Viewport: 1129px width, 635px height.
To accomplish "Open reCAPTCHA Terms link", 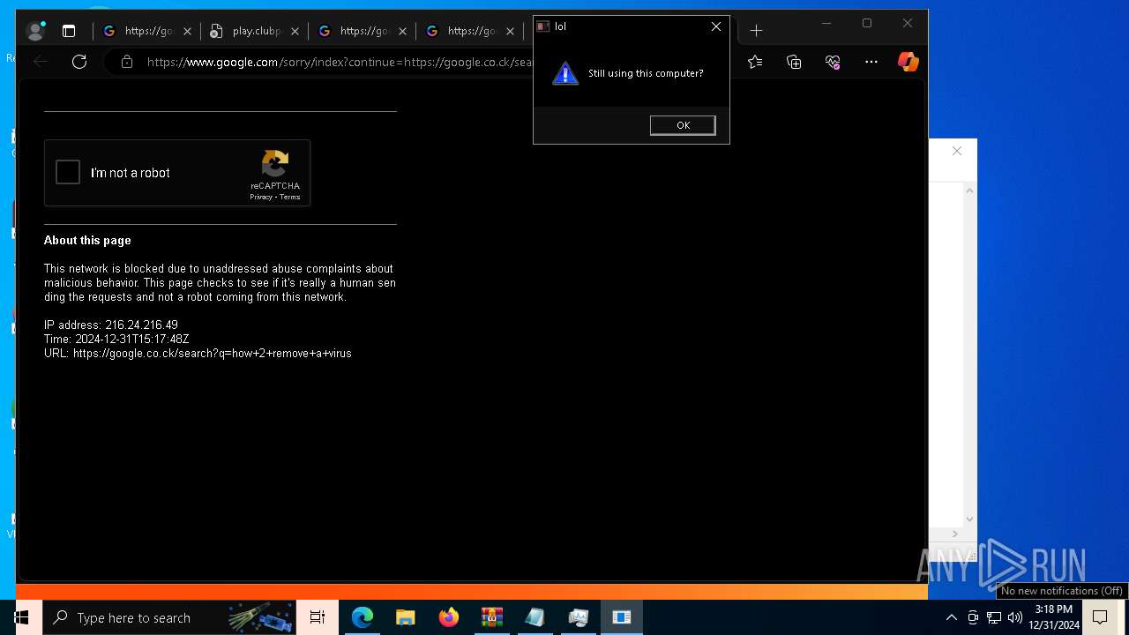I will (x=290, y=198).
